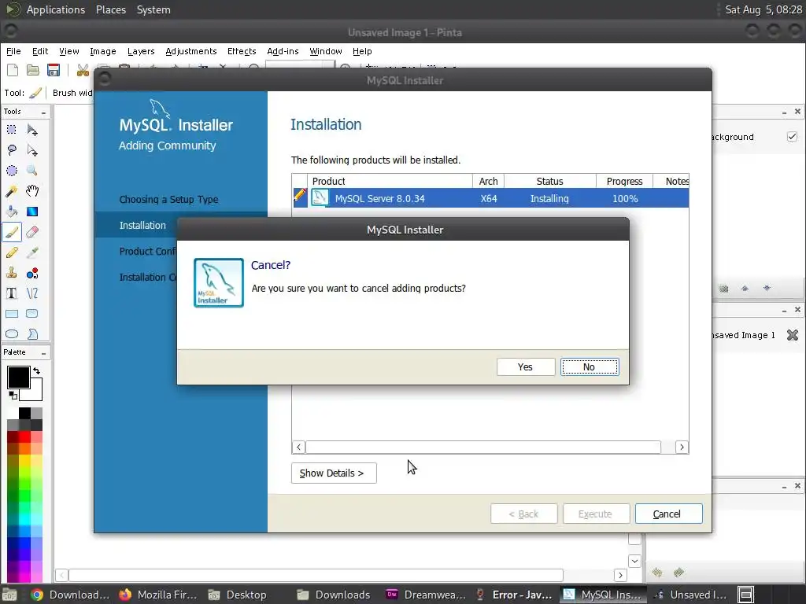Select the Rectangle shape tool in Pinta

coord(12,314)
